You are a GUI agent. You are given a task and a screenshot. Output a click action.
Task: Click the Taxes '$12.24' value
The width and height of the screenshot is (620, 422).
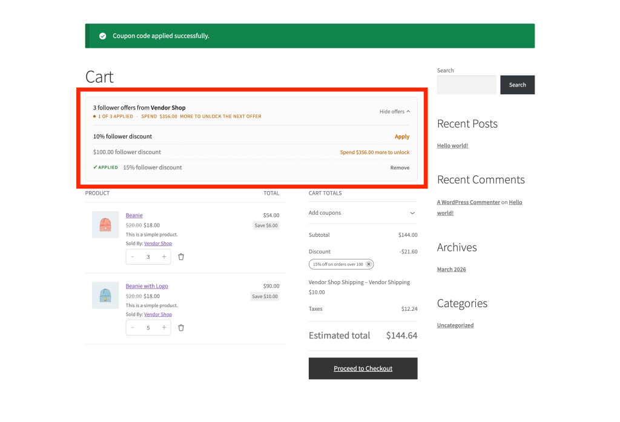(x=409, y=309)
